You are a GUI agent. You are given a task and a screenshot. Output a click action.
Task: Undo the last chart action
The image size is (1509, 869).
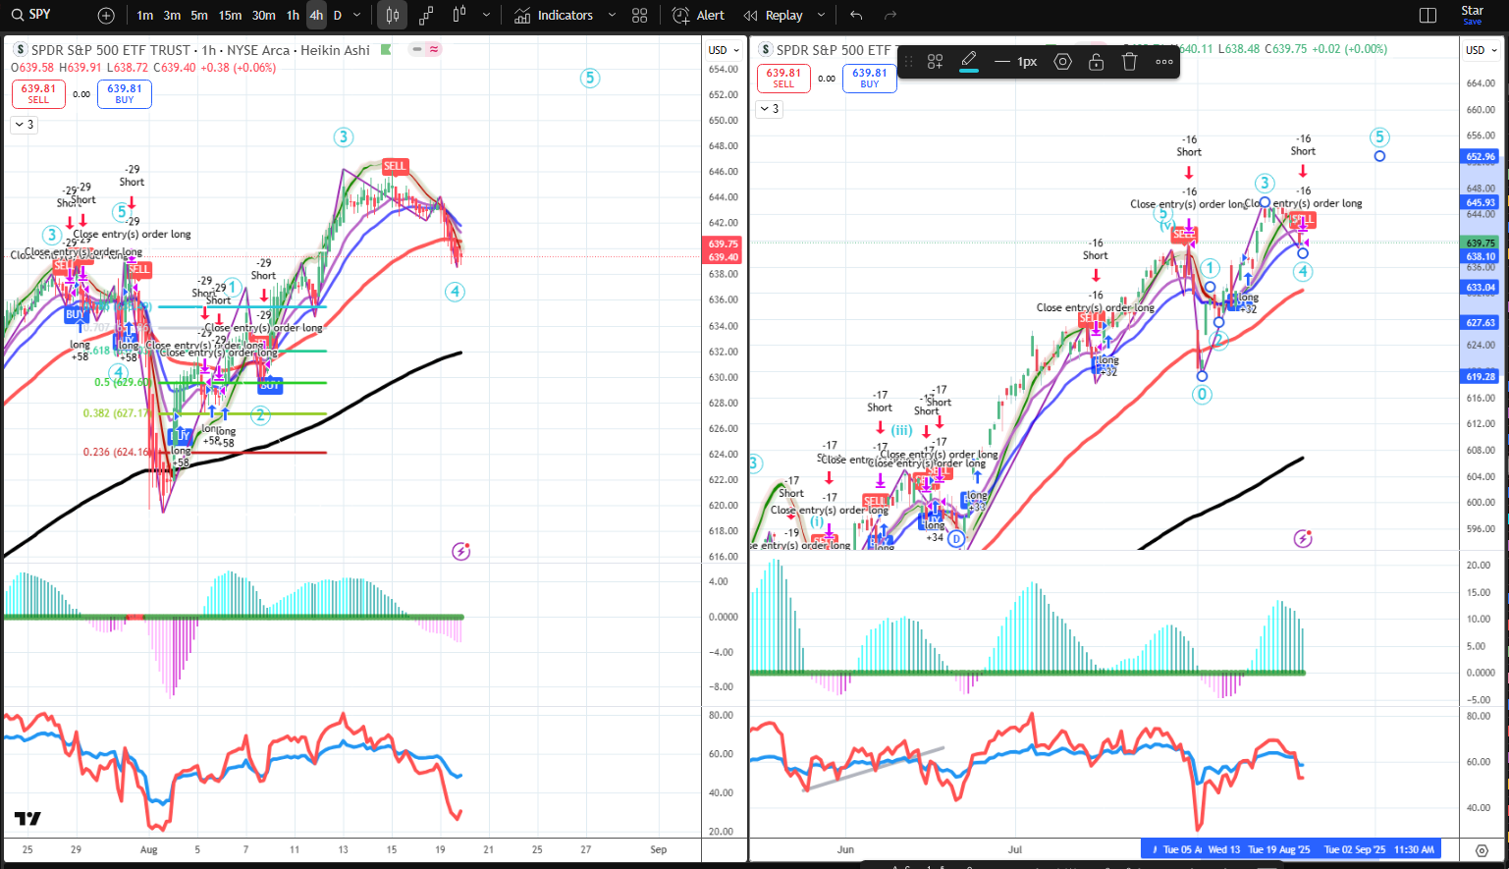tap(856, 16)
